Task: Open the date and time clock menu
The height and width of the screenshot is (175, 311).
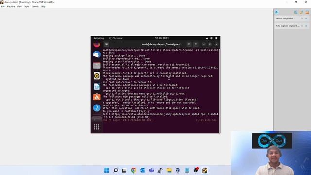Action: pyautogui.click(x=161, y=38)
